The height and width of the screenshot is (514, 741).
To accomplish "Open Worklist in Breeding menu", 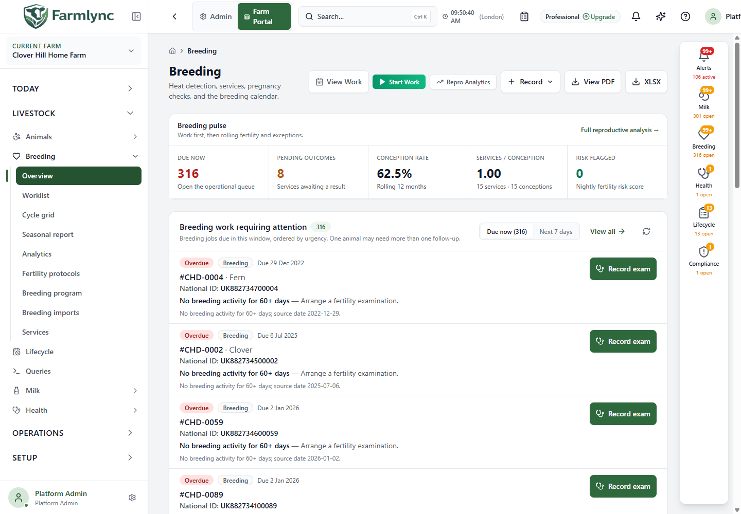I will 79,195.
